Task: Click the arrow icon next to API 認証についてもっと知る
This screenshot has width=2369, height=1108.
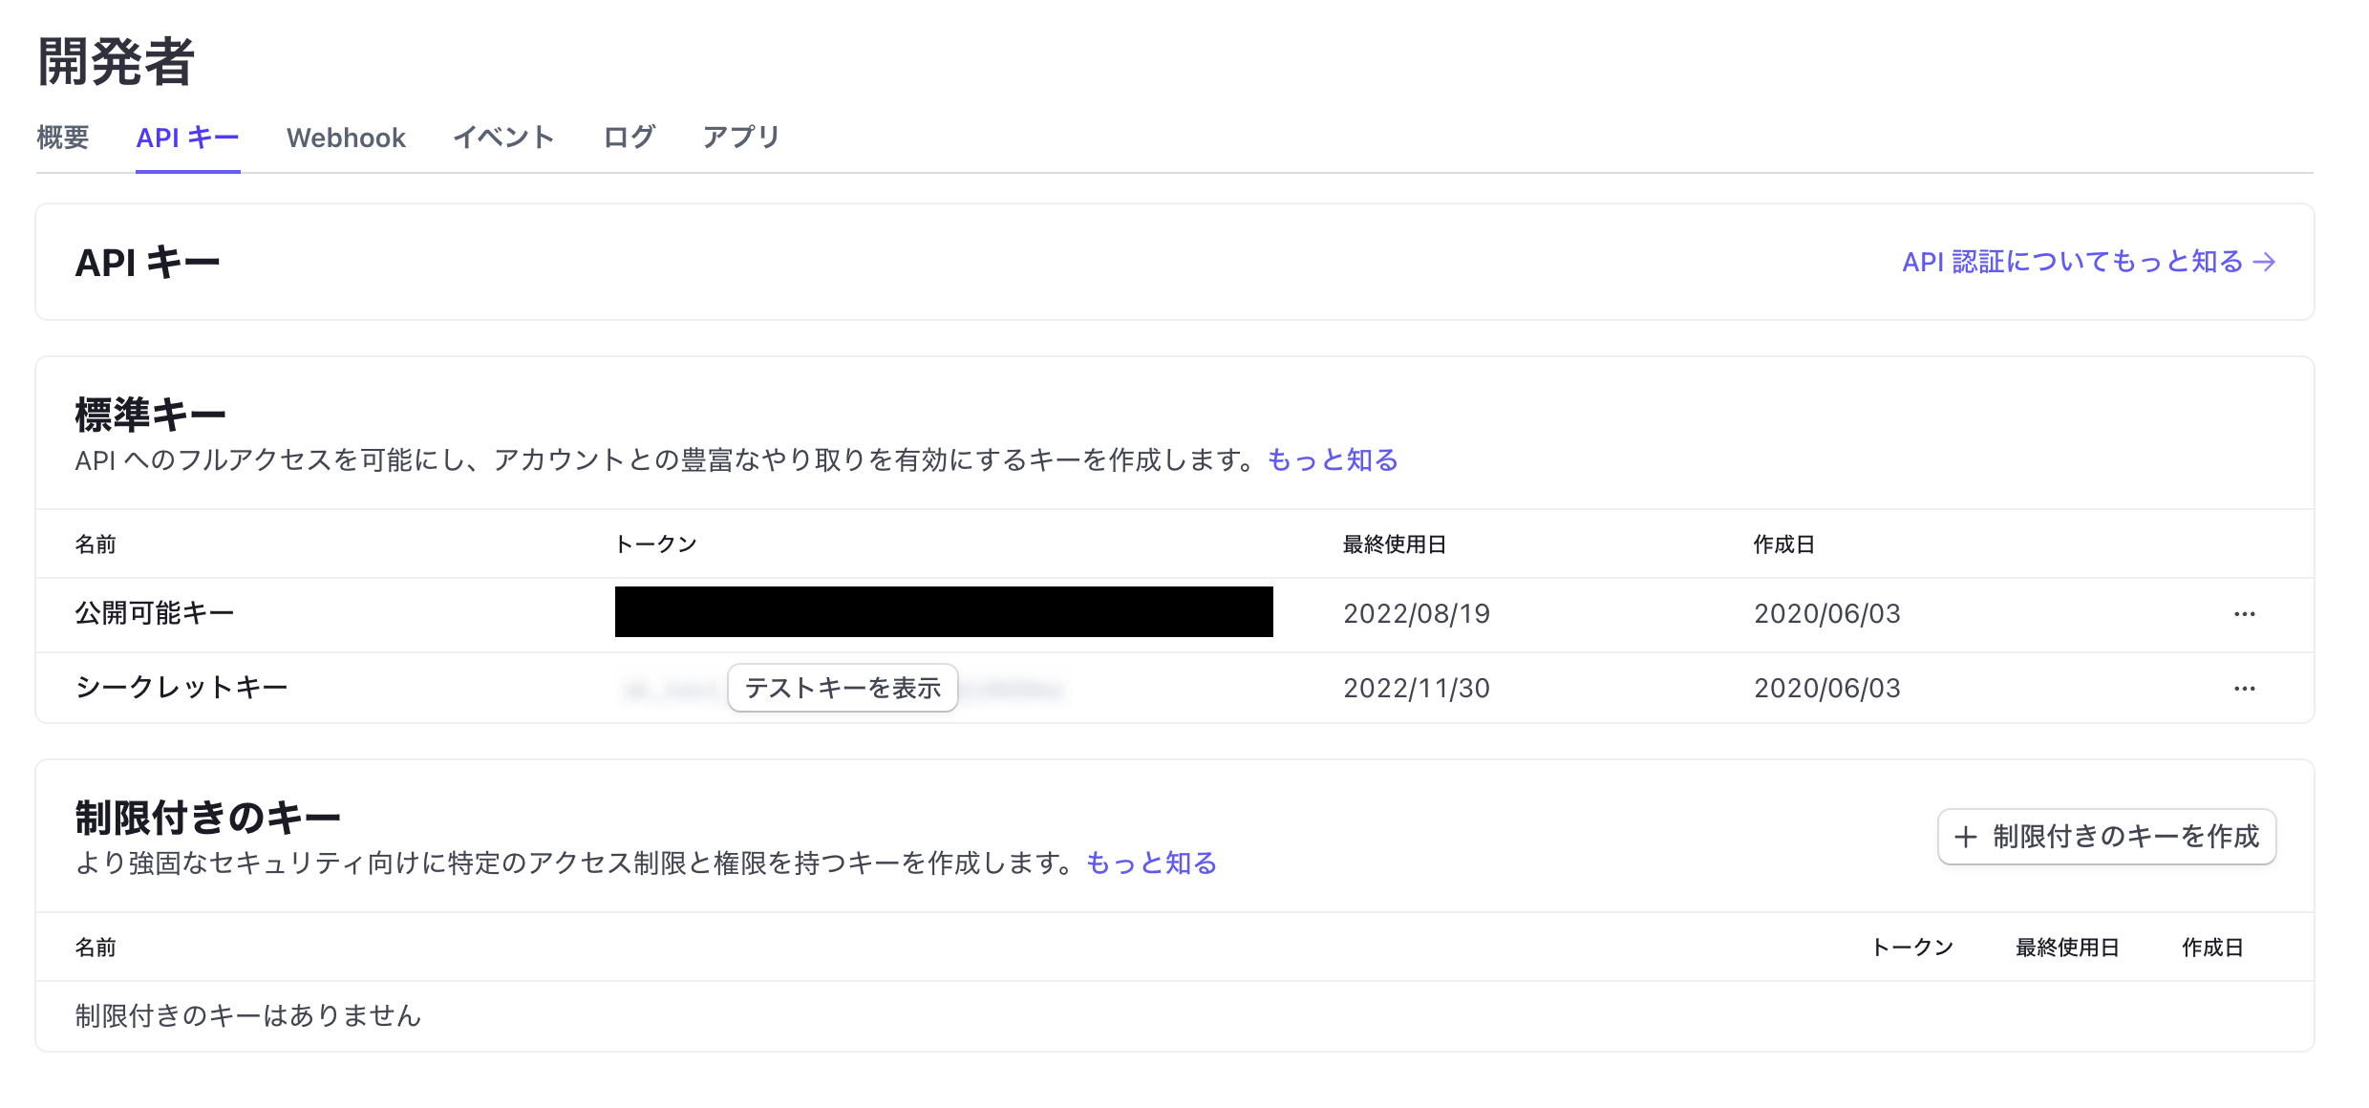Action: pos(2266,262)
